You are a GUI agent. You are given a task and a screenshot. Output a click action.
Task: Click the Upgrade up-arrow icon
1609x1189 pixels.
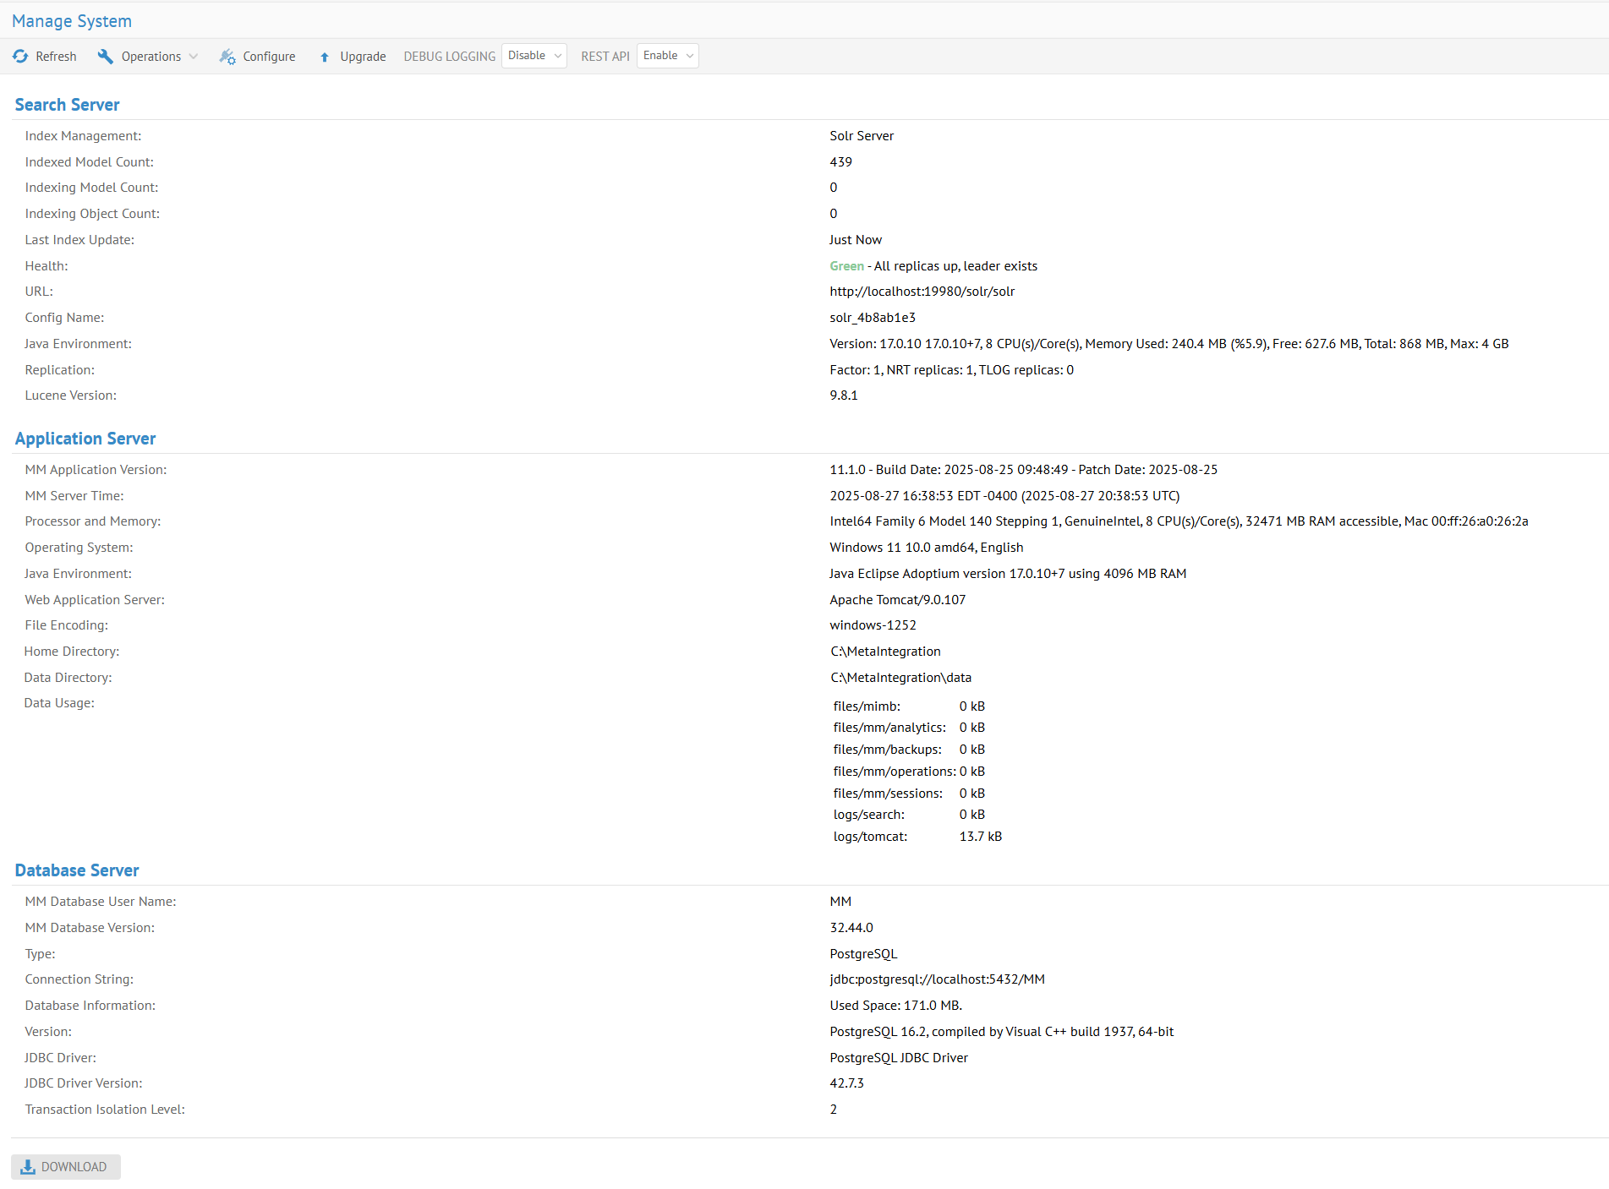[325, 57]
